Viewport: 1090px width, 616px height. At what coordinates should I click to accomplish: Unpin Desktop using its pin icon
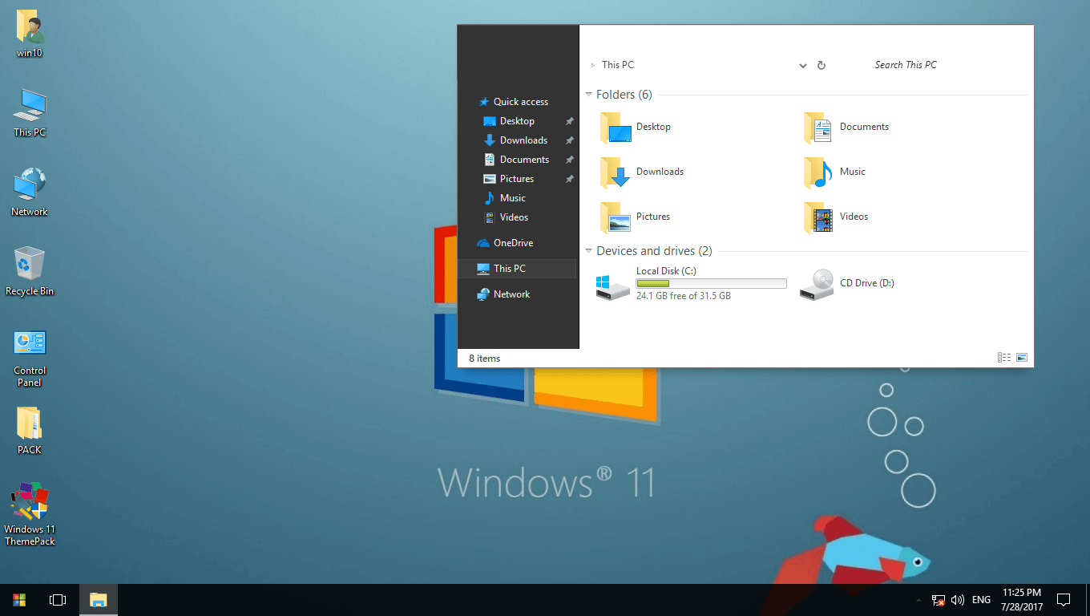569,121
